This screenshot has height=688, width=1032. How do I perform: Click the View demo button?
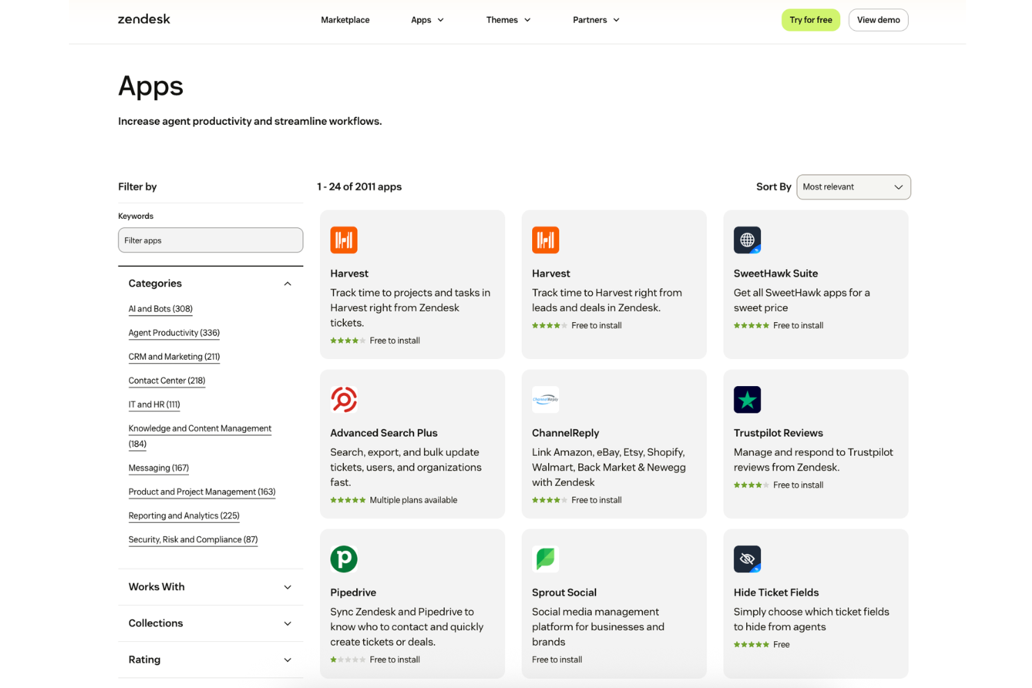click(878, 20)
